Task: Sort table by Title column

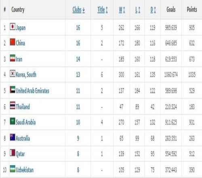Action: coord(103,10)
